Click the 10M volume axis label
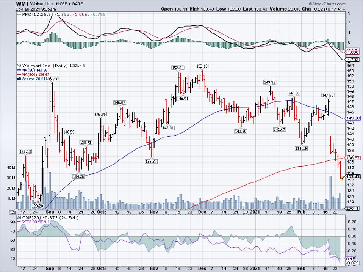This screenshot has width=363, height=272. [11, 198]
